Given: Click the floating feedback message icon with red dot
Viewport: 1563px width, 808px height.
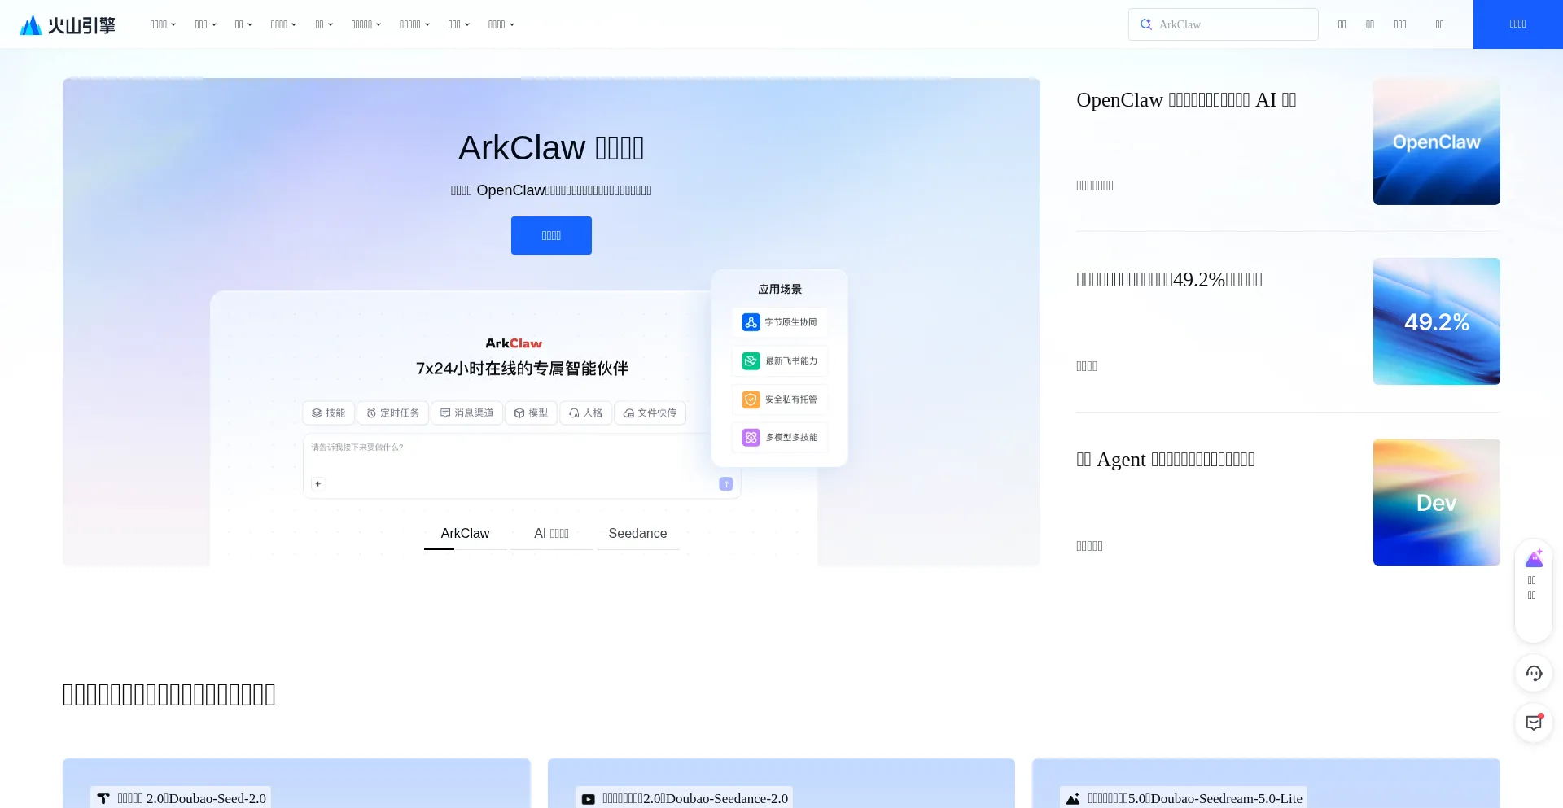Looking at the screenshot, I should pyautogui.click(x=1534, y=723).
